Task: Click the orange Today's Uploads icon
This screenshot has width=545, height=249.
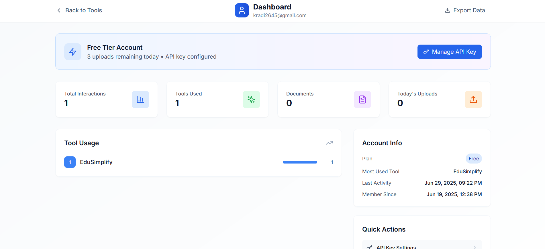Action: pos(473,99)
